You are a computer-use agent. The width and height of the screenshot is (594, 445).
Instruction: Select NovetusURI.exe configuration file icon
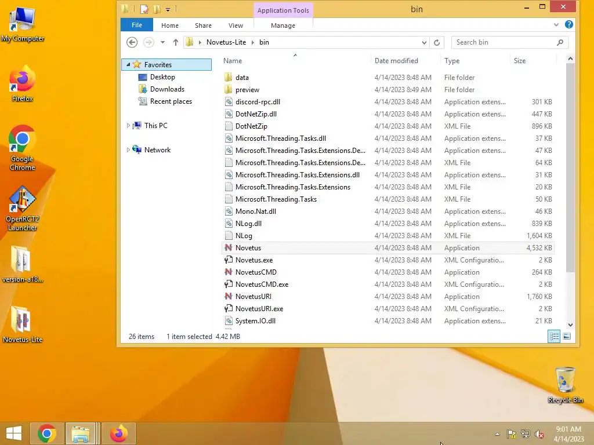click(229, 308)
